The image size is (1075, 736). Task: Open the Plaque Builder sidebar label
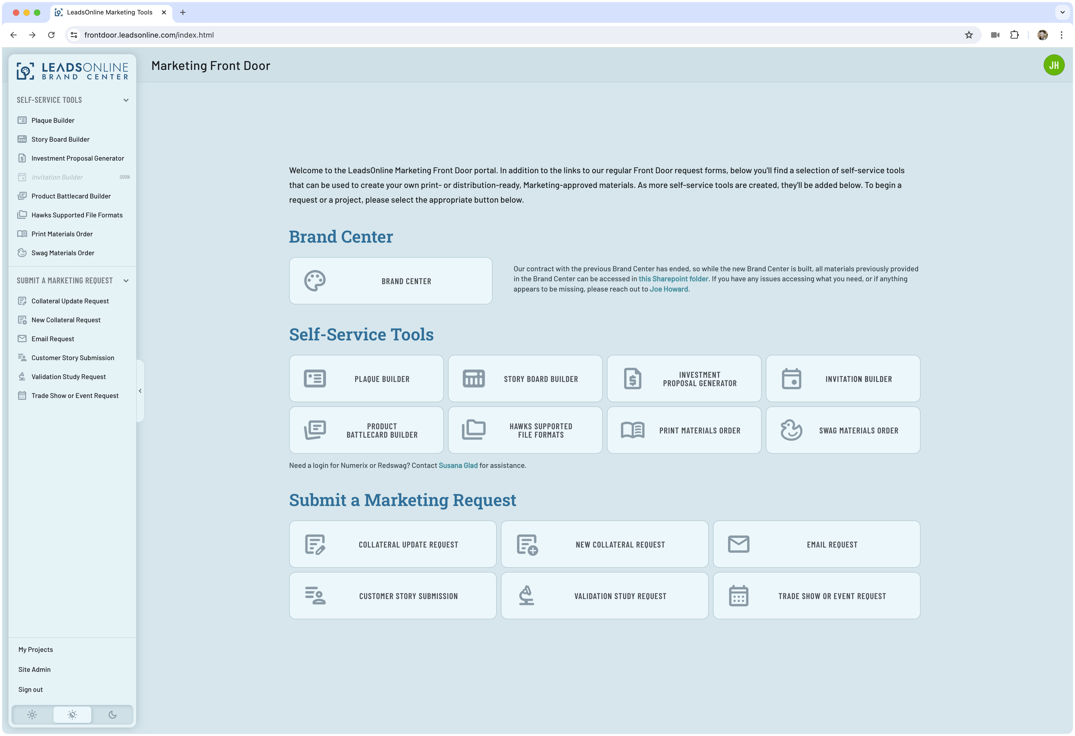pos(53,120)
